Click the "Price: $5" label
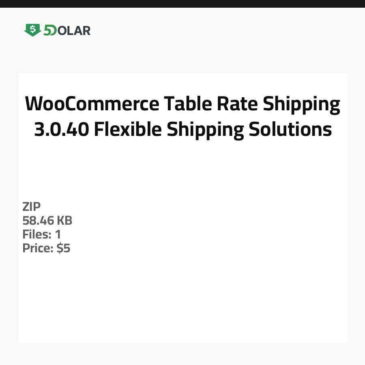Viewport: 365px width, 365px height. coord(46,248)
